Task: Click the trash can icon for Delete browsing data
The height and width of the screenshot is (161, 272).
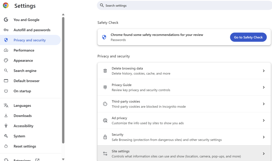Action: [x=105, y=71]
